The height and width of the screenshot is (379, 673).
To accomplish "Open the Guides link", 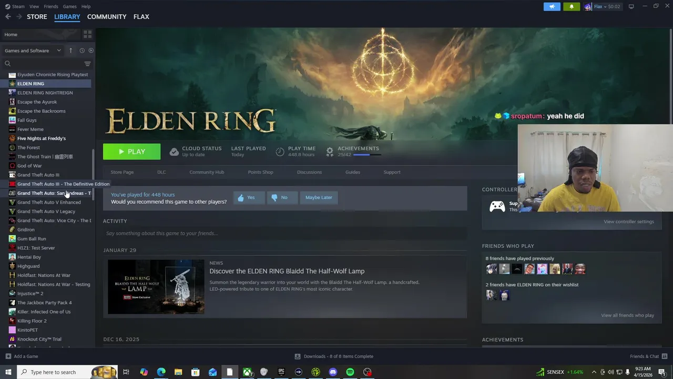I will tap(353, 172).
